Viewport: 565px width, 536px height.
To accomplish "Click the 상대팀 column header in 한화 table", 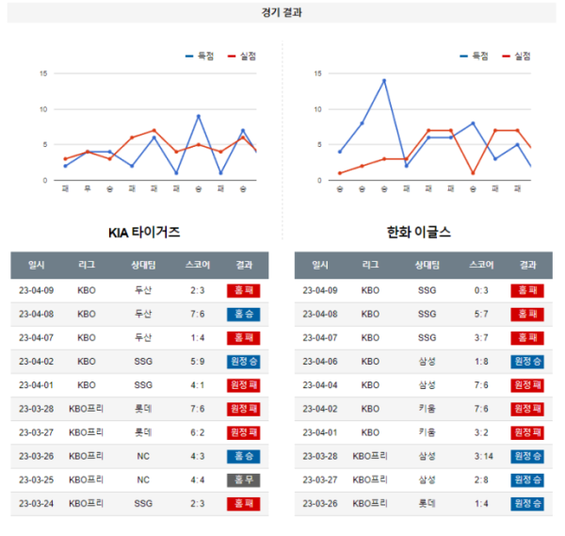I will (x=428, y=265).
